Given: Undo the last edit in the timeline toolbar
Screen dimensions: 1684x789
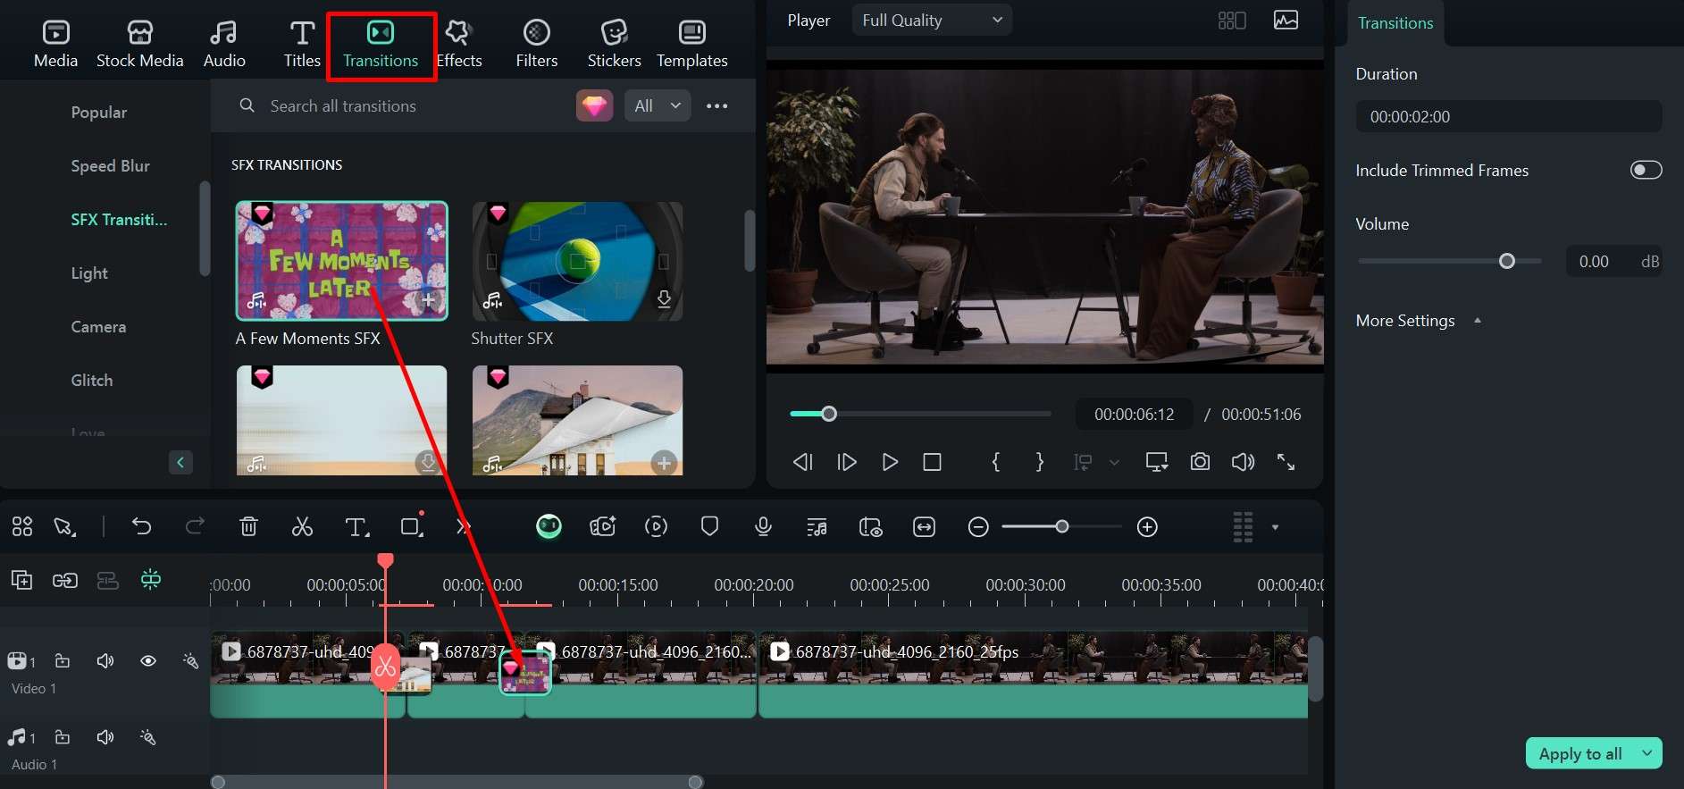Looking at the screenshot, I should (x=141, y=526).
